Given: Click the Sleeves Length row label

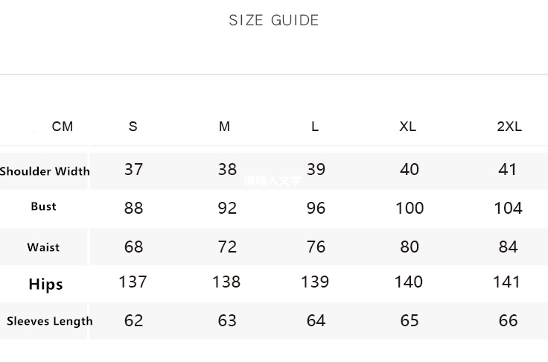Looking at the screenshot, I should (x=50, y=321).
